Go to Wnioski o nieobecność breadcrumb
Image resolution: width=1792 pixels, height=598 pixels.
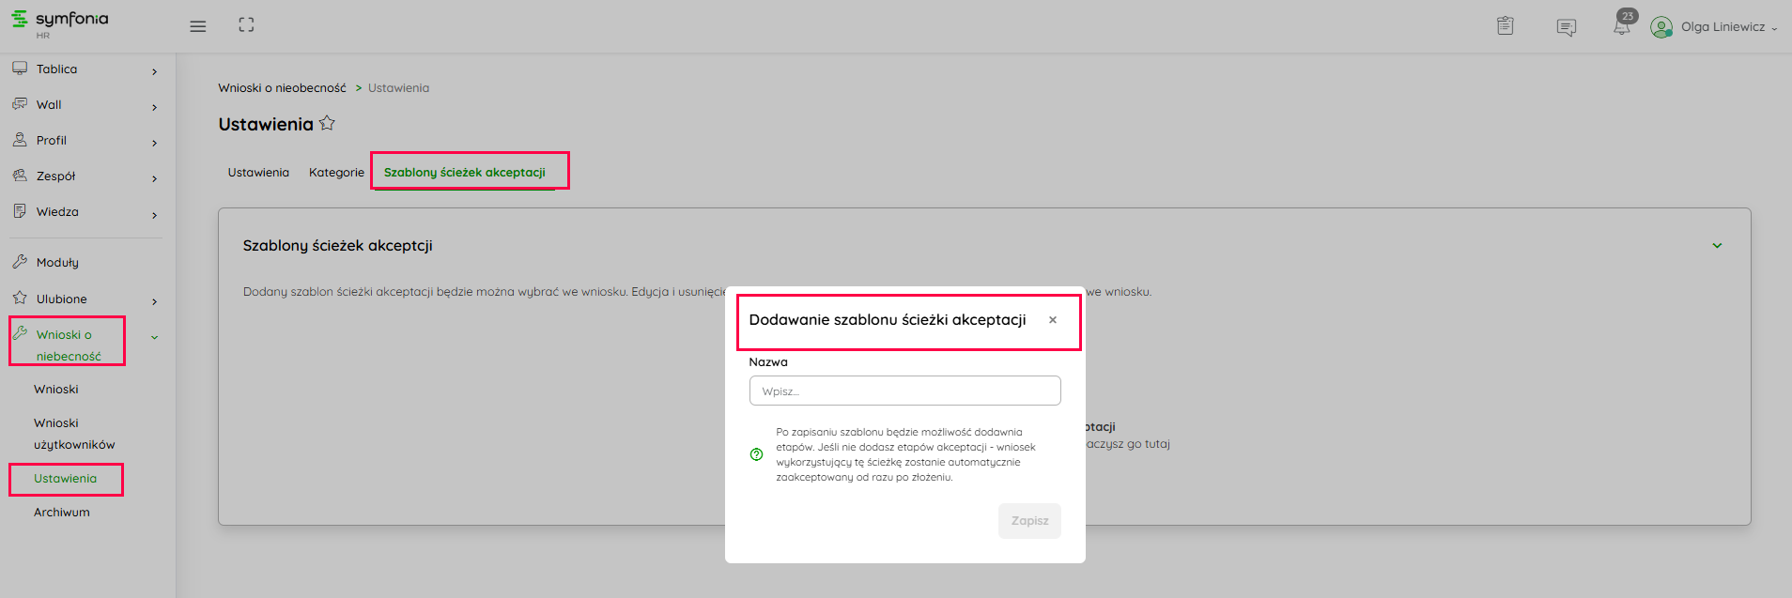click(282, 88)
